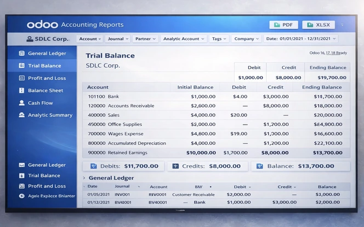Click the Ending Balance table column header

click(322, 87)
